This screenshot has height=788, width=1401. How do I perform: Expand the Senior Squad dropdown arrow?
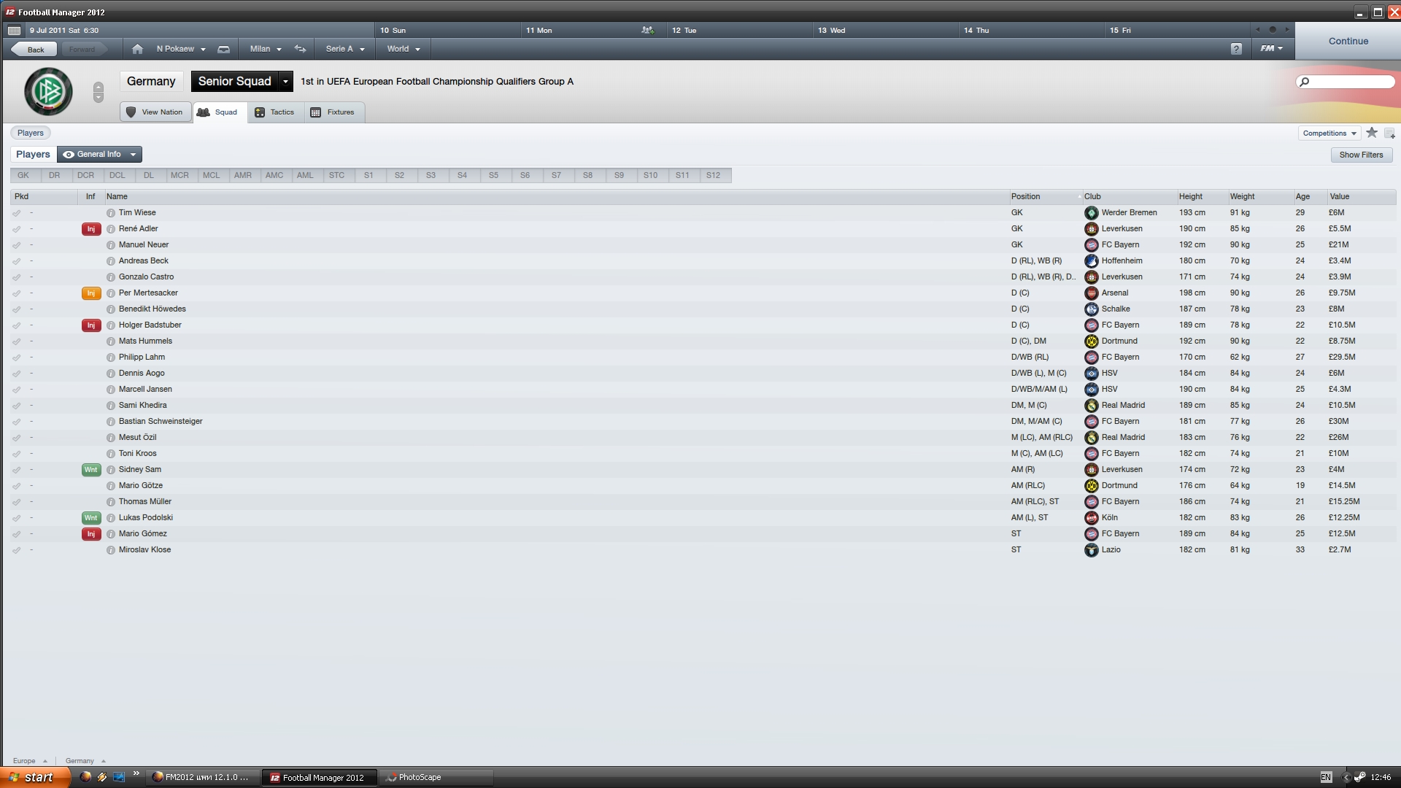(285, 82)
